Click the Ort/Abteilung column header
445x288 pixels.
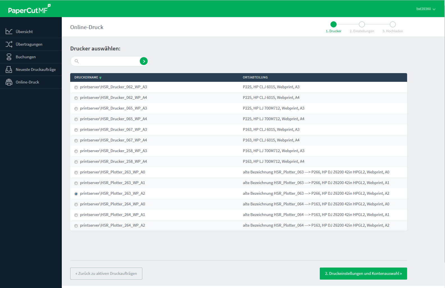coord(255,77)
